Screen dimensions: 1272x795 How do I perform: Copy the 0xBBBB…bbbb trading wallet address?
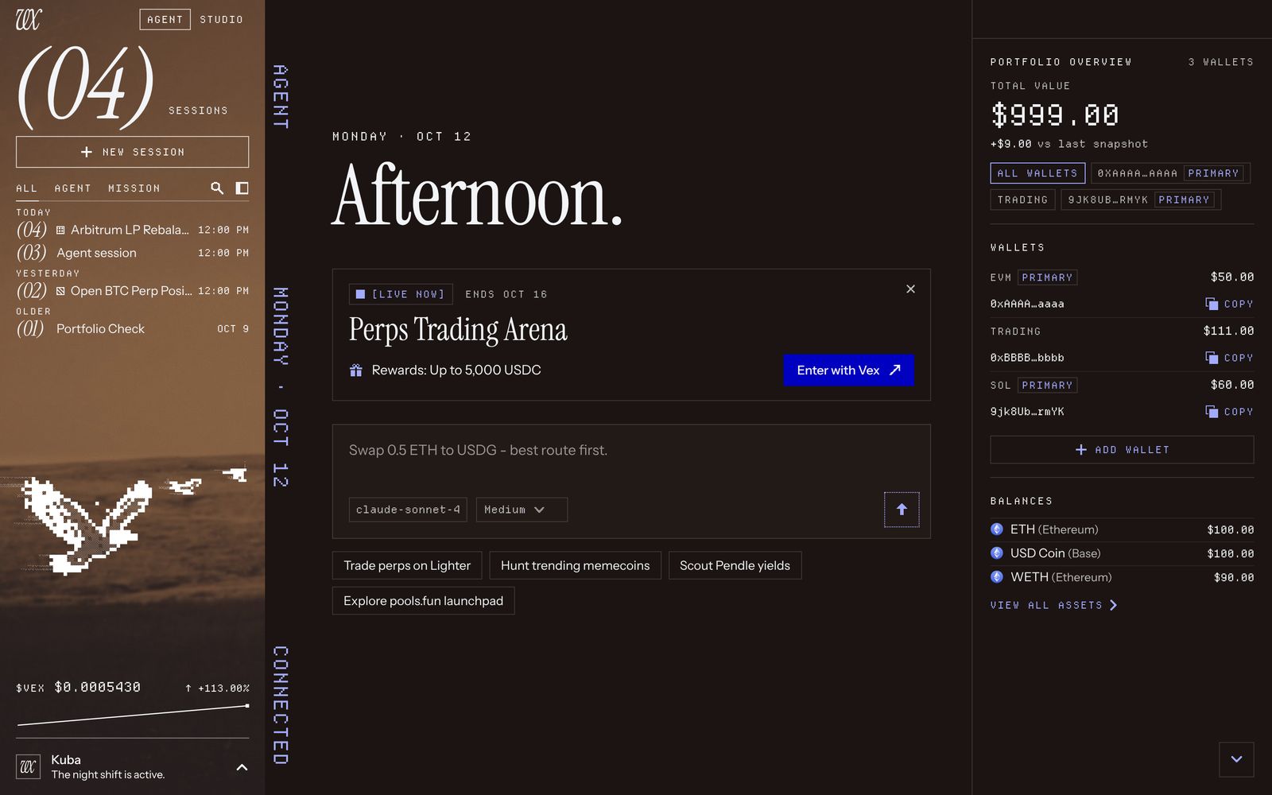(1229, 358)
